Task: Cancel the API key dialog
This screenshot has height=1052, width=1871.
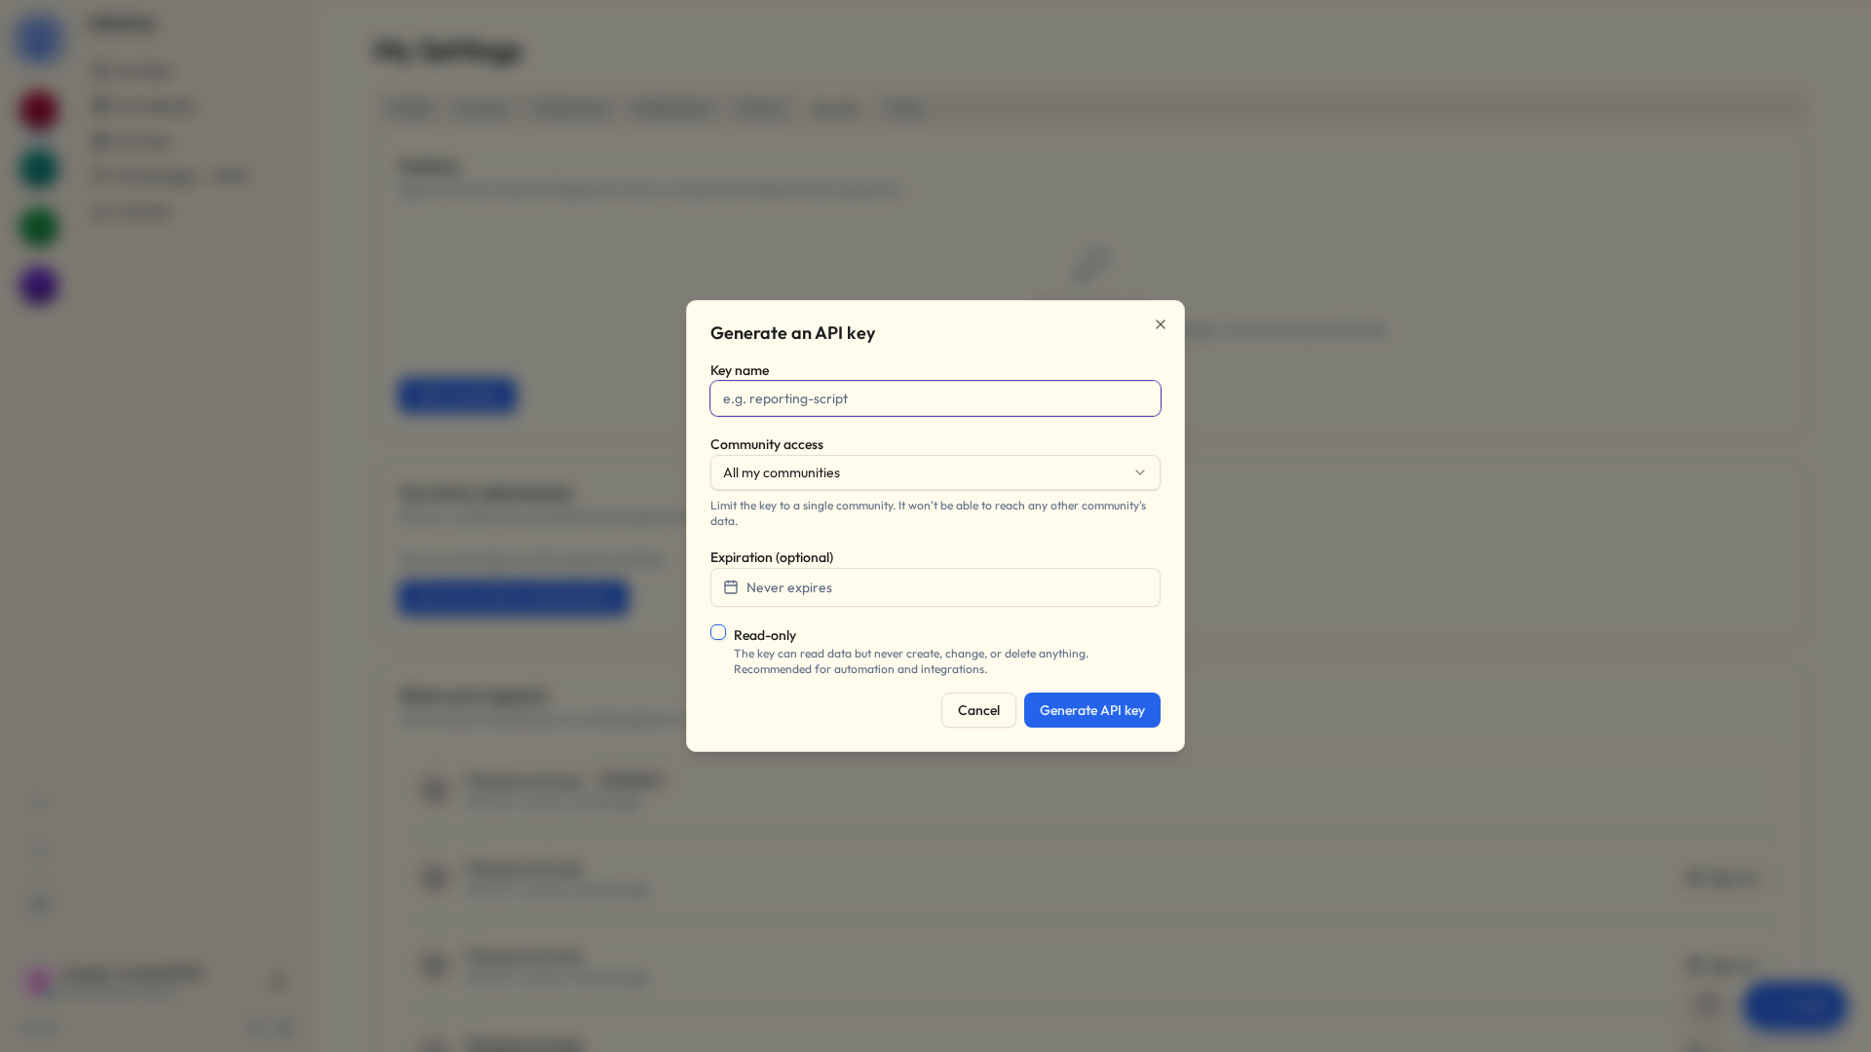Action: [978, 710]
